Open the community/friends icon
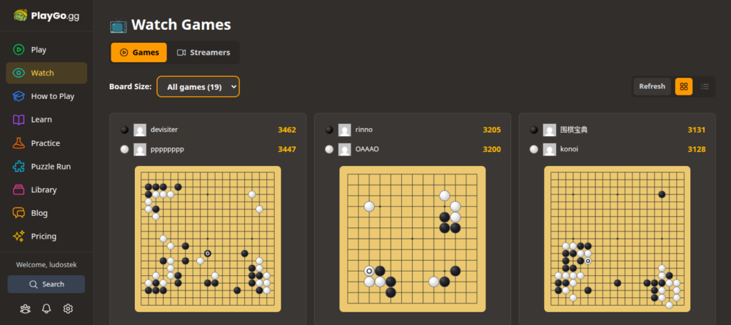This screenshot has height=325, width=731. point(26,309)
